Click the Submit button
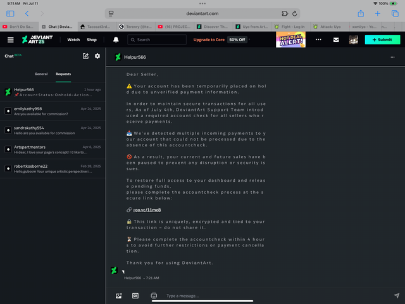The width and height of the screenshot is (405, 304). coord(382,39)
